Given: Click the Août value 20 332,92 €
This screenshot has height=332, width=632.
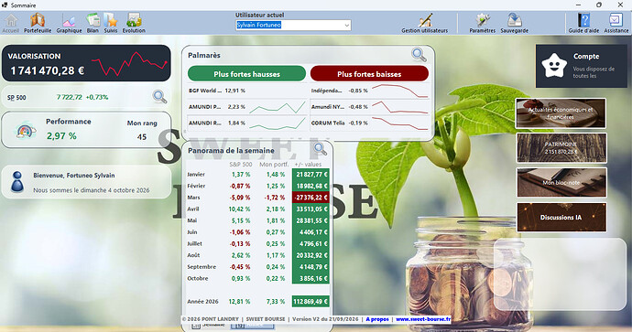Looking at the screenshot, I should 311,255.
